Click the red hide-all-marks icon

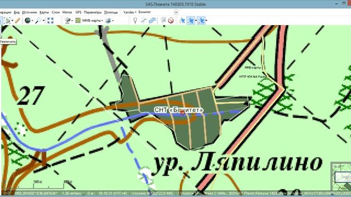(x=171, y=21)
